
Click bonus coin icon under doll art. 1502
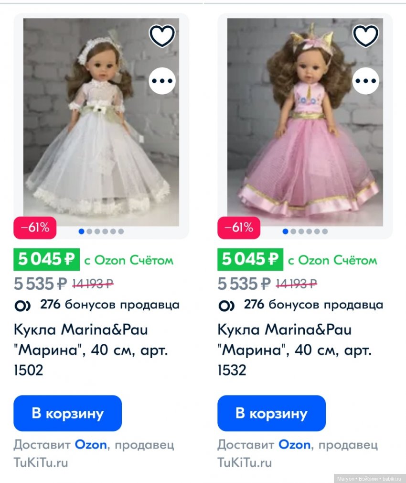(x=23, y=305)
